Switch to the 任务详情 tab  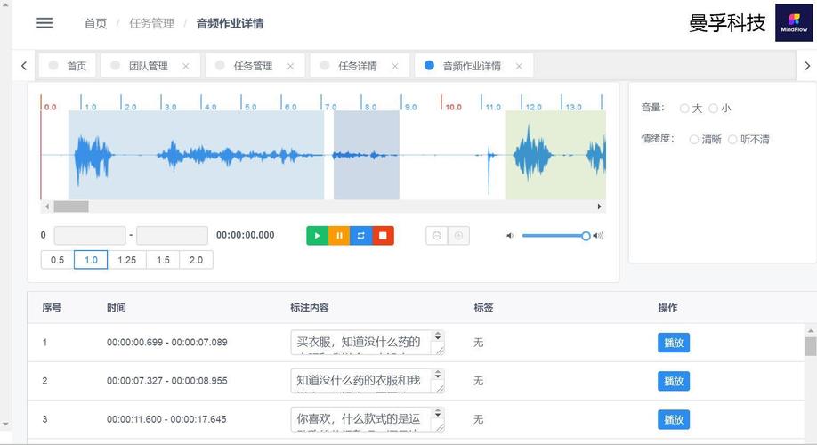tap(358, 66)
